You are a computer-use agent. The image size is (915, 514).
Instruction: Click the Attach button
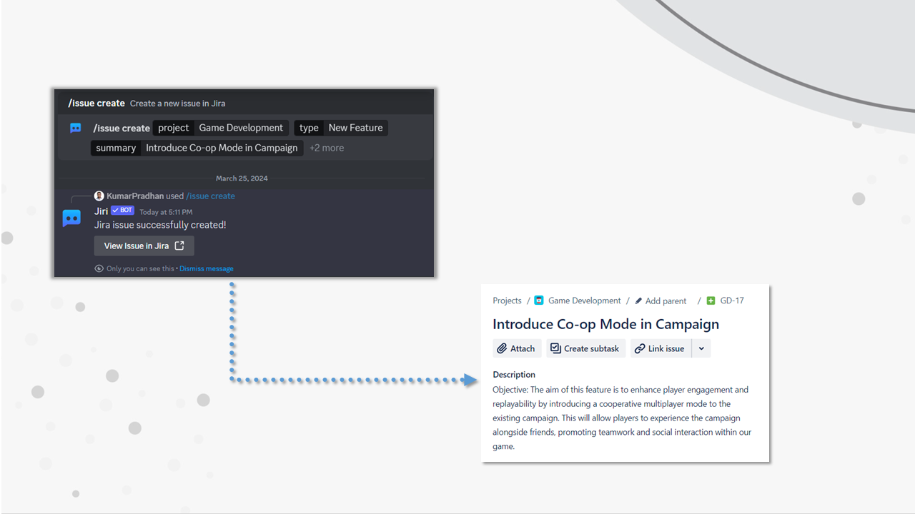coord(517,348)
